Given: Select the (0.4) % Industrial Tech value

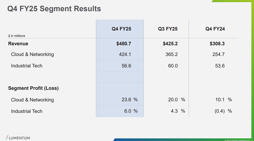Looking at the screenshot, I should [223, 111].
